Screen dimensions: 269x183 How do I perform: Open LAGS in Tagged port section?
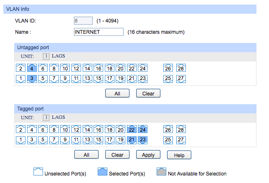click(58, 117)
